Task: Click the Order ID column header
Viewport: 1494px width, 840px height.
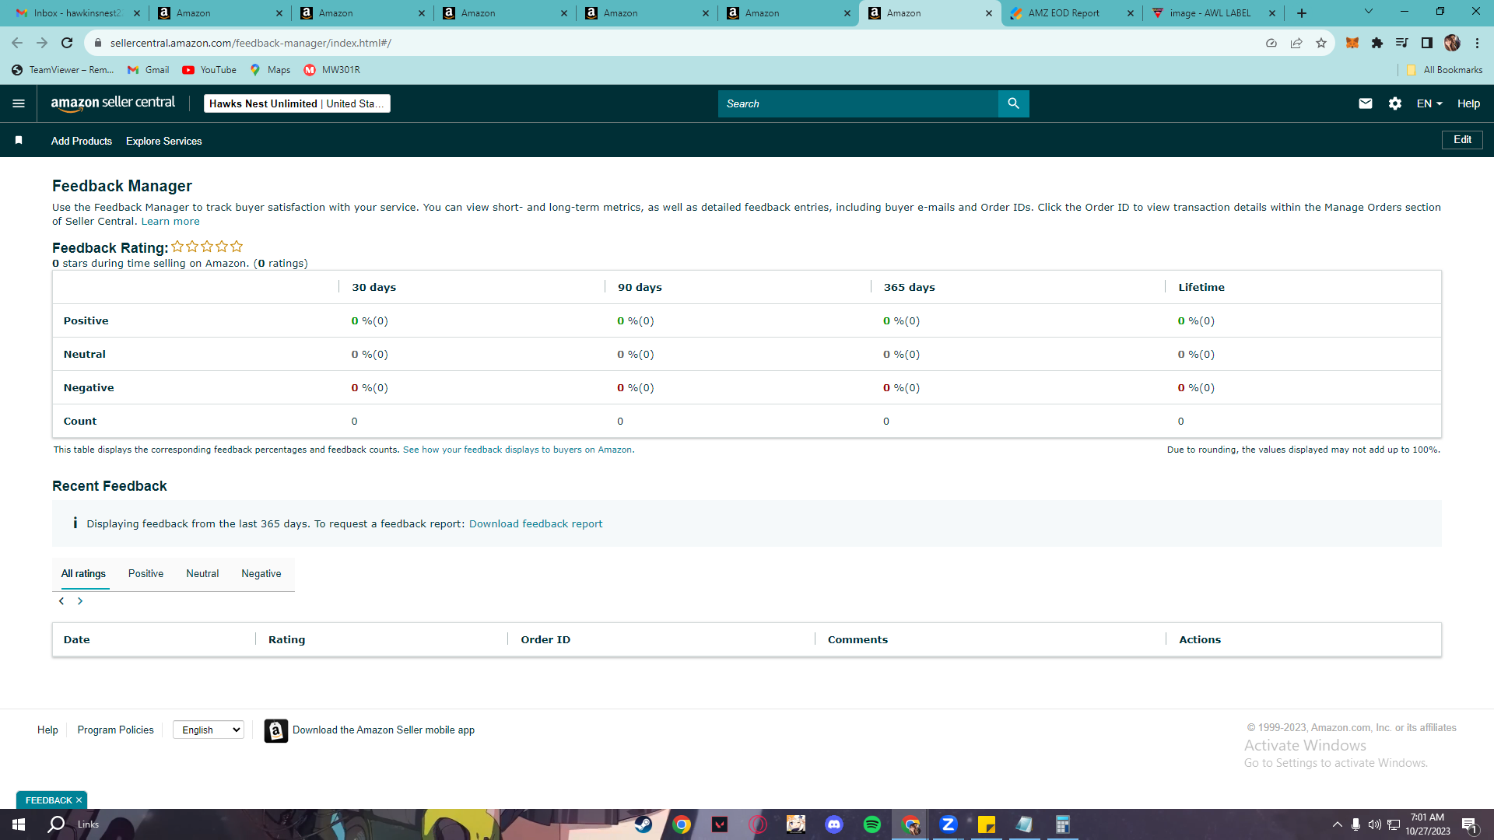Action: pyautogui.click(x=545, y=640)
